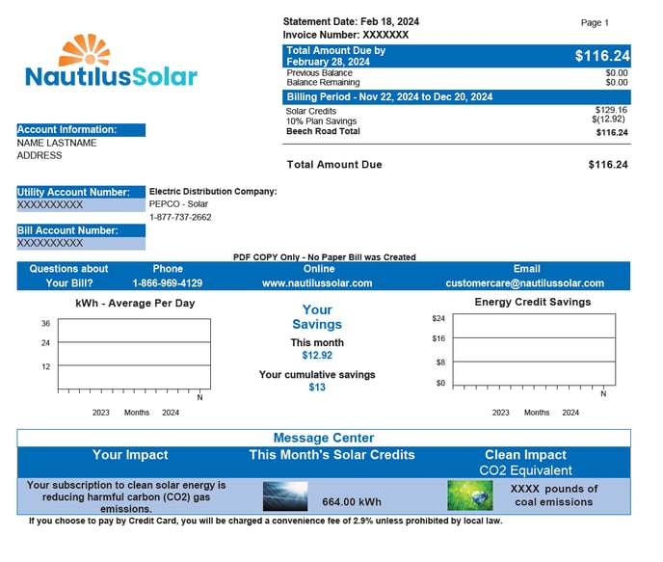Click the customercare@nautilussolar.com email address
Screen dimensions: 663x562
525,283
